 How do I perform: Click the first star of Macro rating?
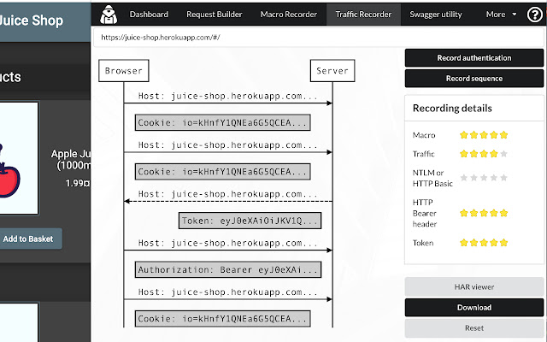coord(463,135)
